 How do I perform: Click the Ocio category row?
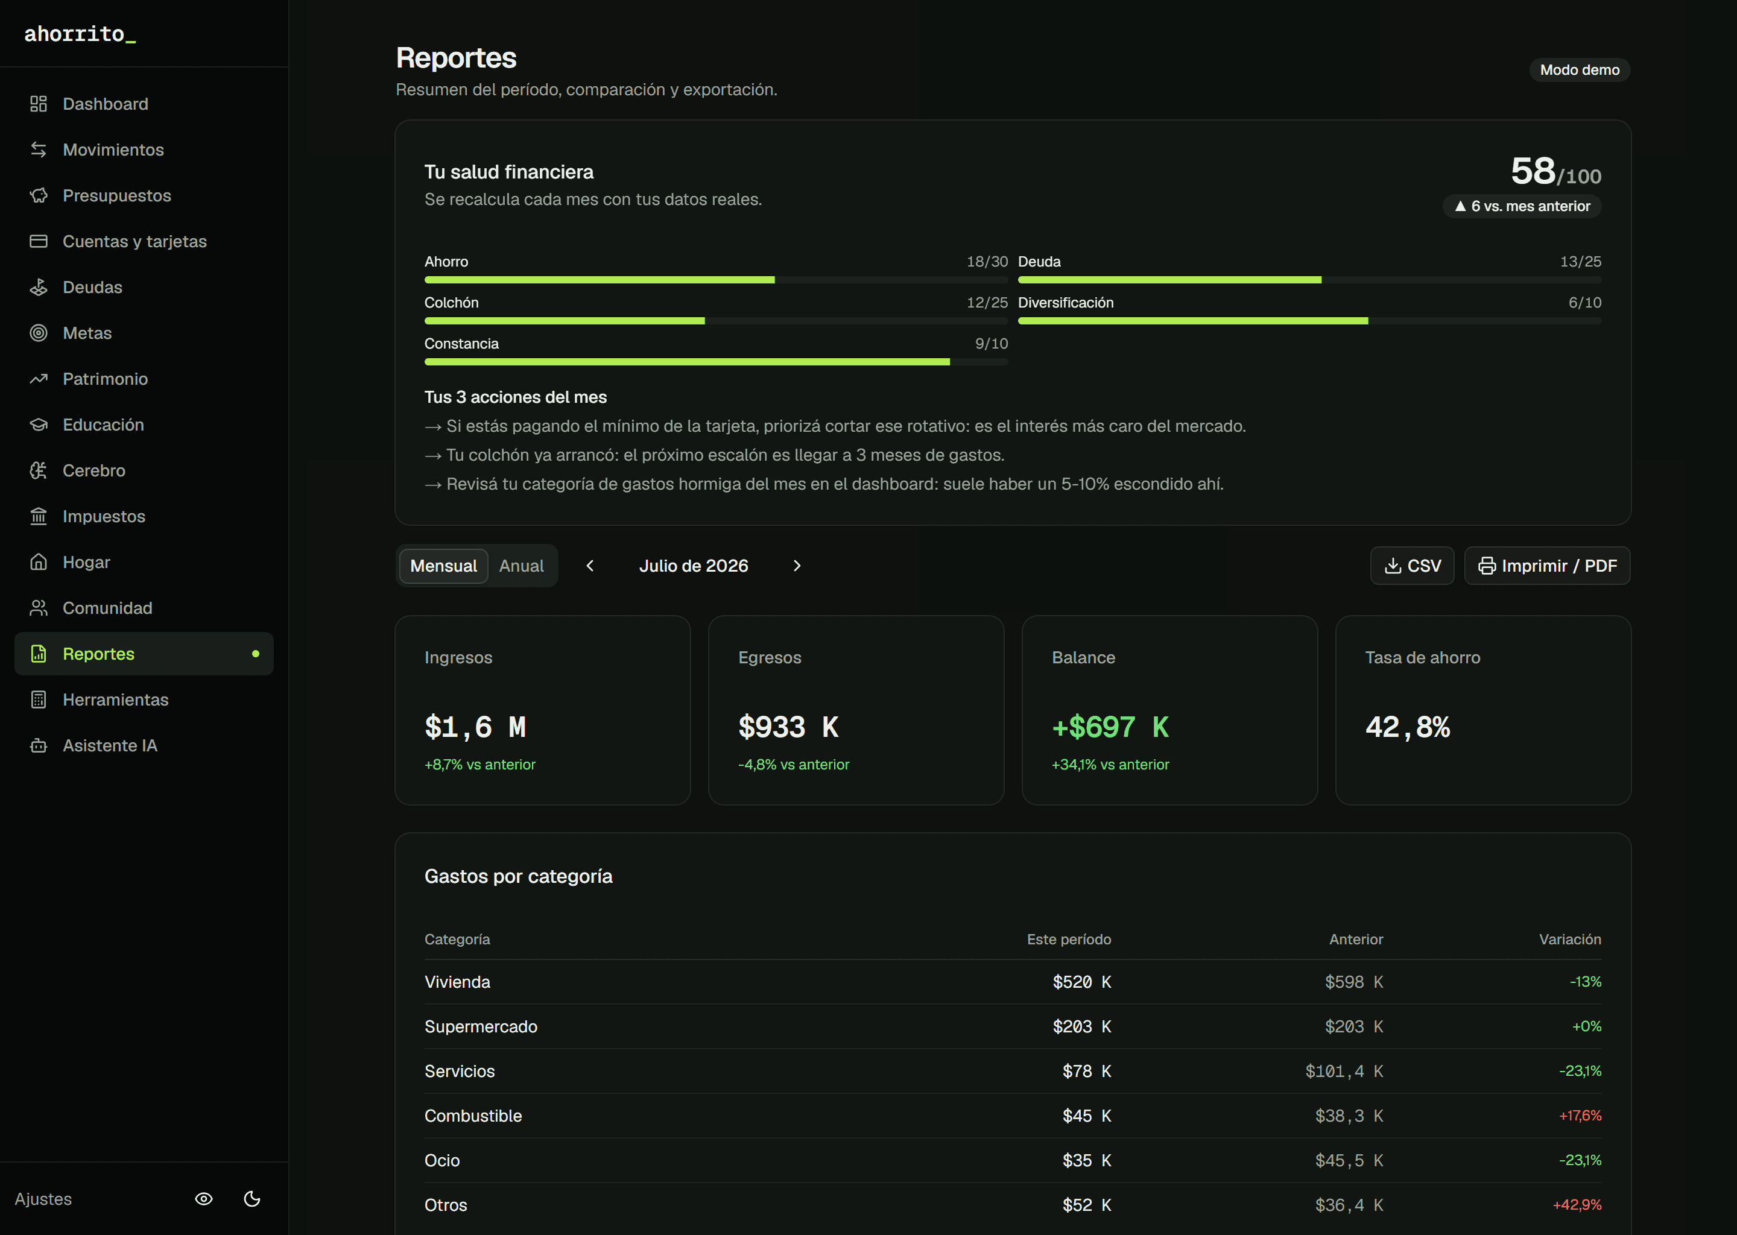click(1012, 1160)
